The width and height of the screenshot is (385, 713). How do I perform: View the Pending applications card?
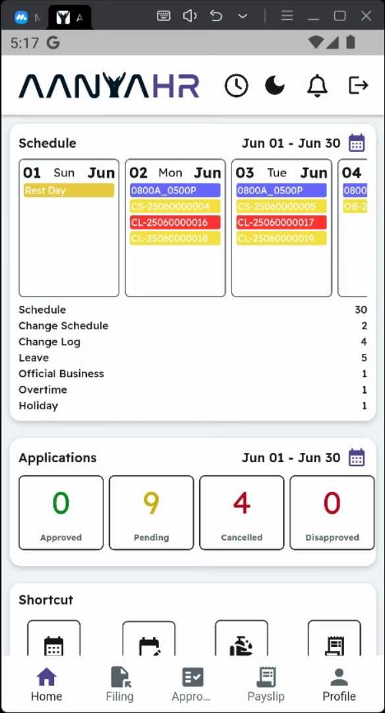[151, 512]
